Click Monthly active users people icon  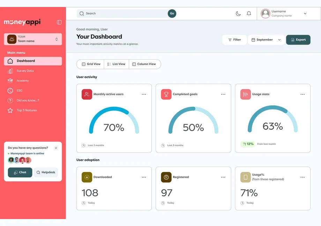pos(87,95)
